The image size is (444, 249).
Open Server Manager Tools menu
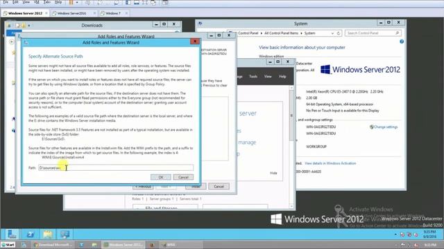(253, 77)
